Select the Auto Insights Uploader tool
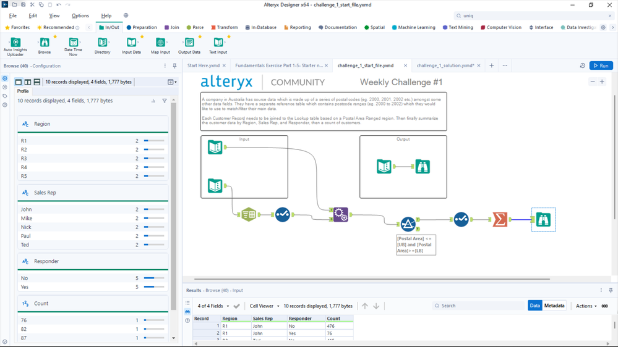Viewport: 618px width, 347px height. pyautogui.click(x=15, y=46)
